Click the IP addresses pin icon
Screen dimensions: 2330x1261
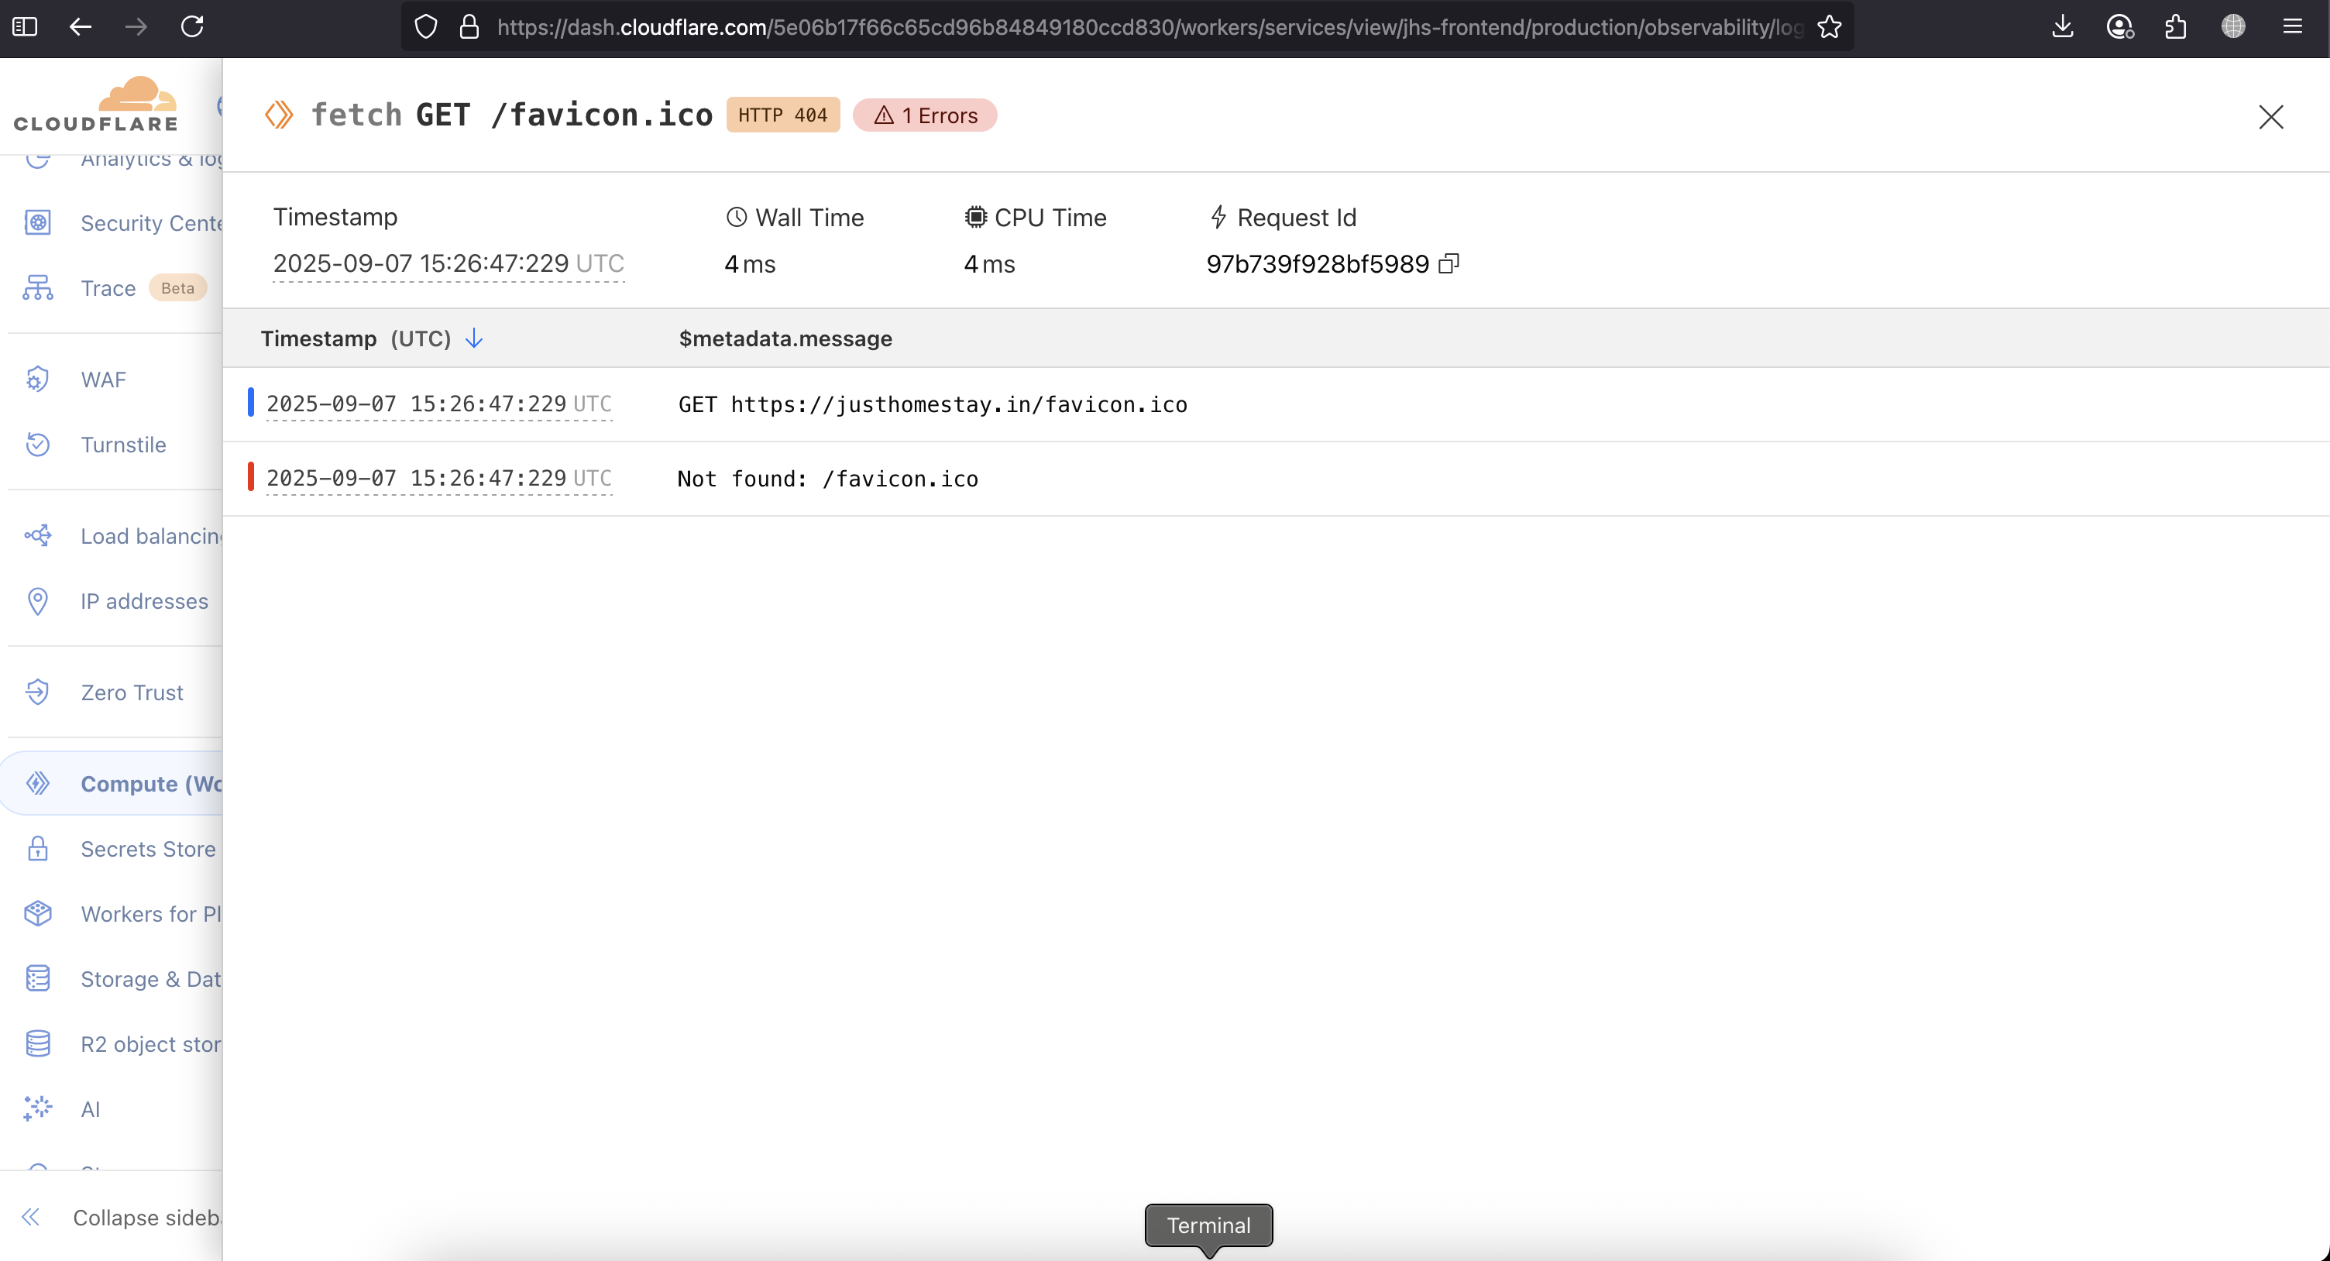coord(37,600)
